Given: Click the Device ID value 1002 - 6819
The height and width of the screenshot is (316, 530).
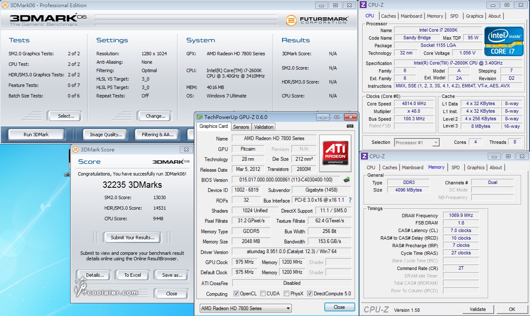Looking at the screenshot, I should coord(247,190).
